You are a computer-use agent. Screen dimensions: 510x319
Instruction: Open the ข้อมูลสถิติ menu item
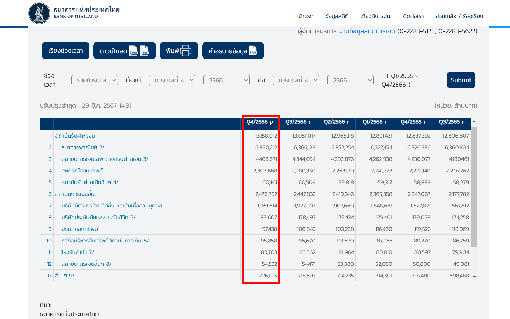pos(337,16)
